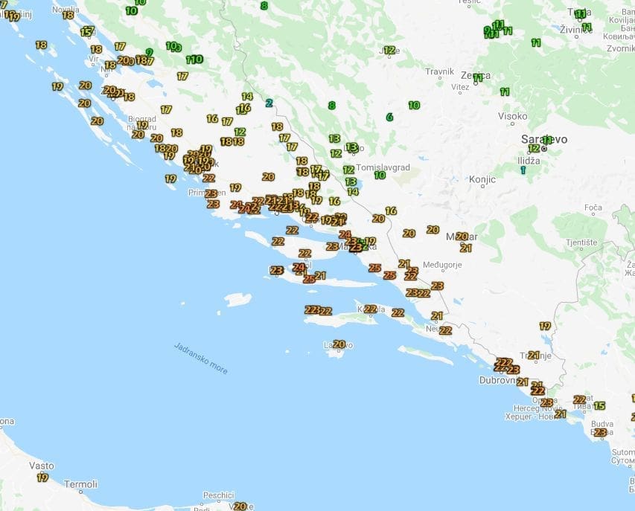Viewport: 635px width, 511px height.
Task: Click the 20 marker on Lastovo island
Action: tap(339, 344)
